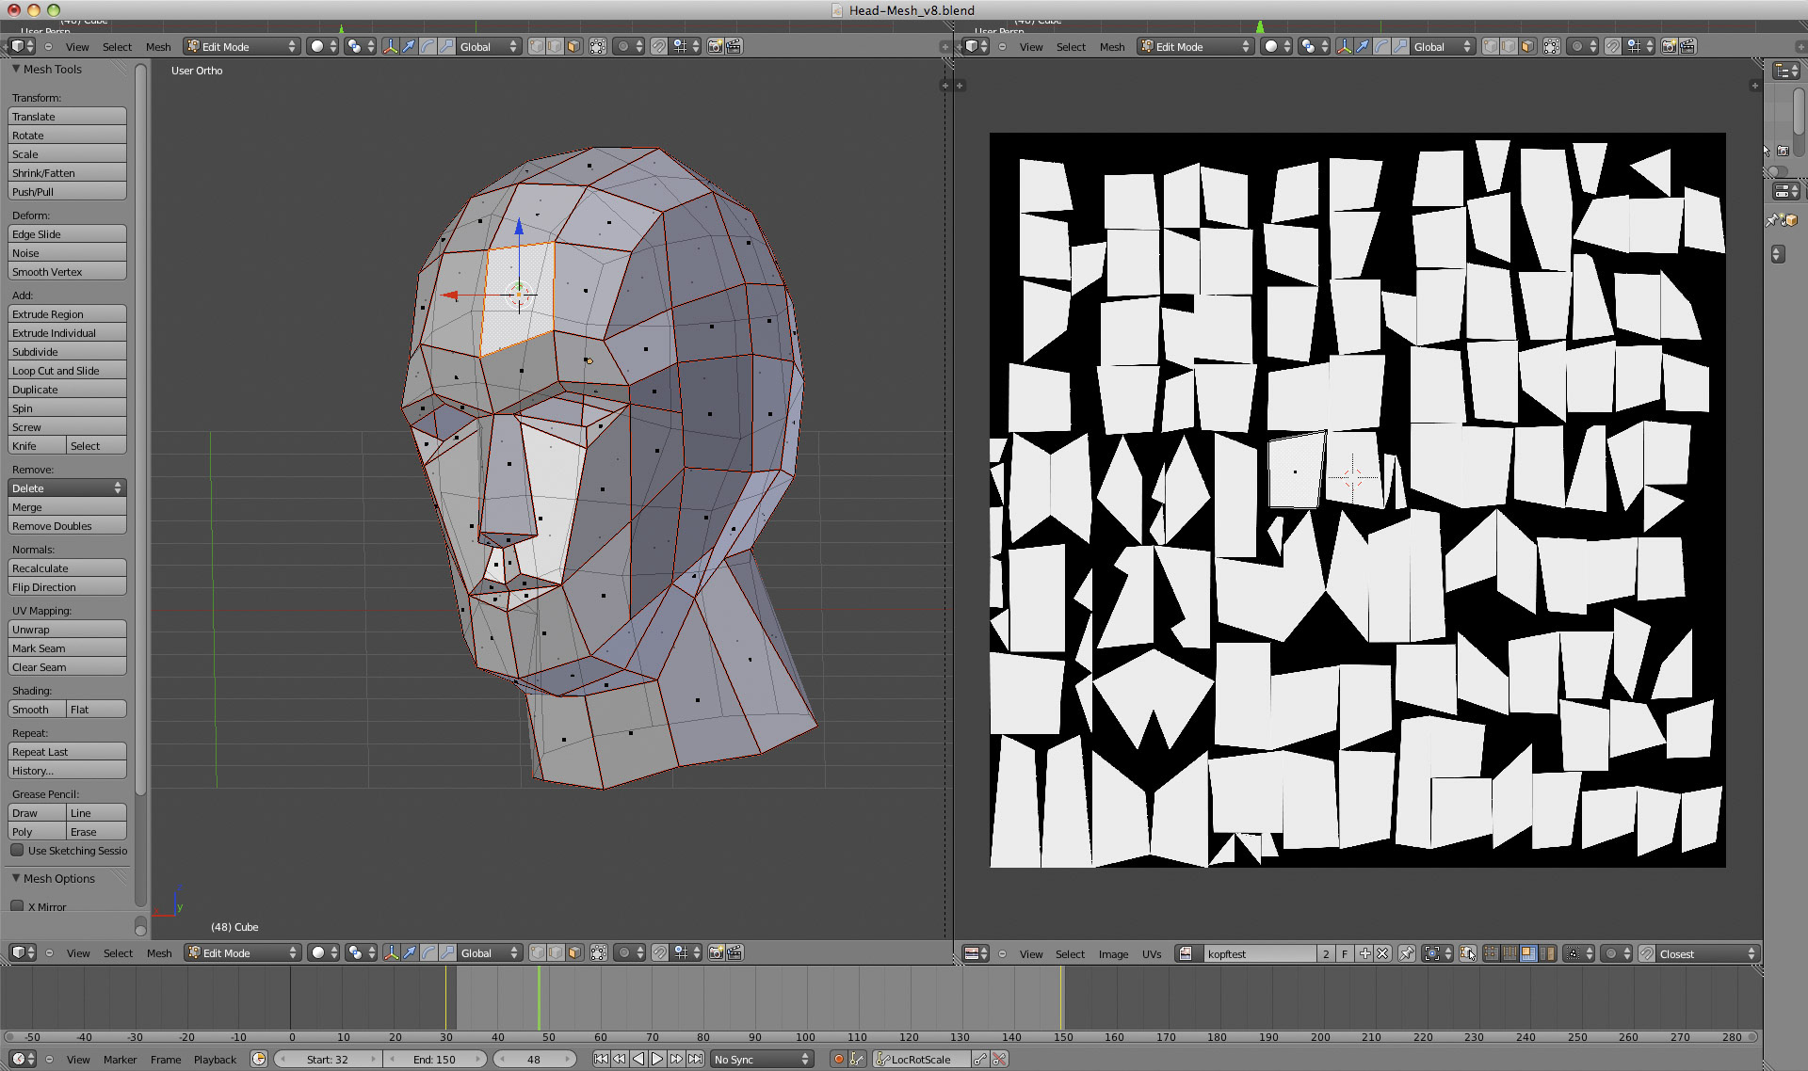Enable the Use Sketching Session checkbox
The width and height of the screenshot is (1808, 1071).
click(x=17, y=850)
